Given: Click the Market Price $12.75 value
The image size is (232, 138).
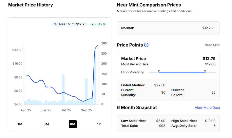Looking at the screenshot, I should (x=209, y=59).
